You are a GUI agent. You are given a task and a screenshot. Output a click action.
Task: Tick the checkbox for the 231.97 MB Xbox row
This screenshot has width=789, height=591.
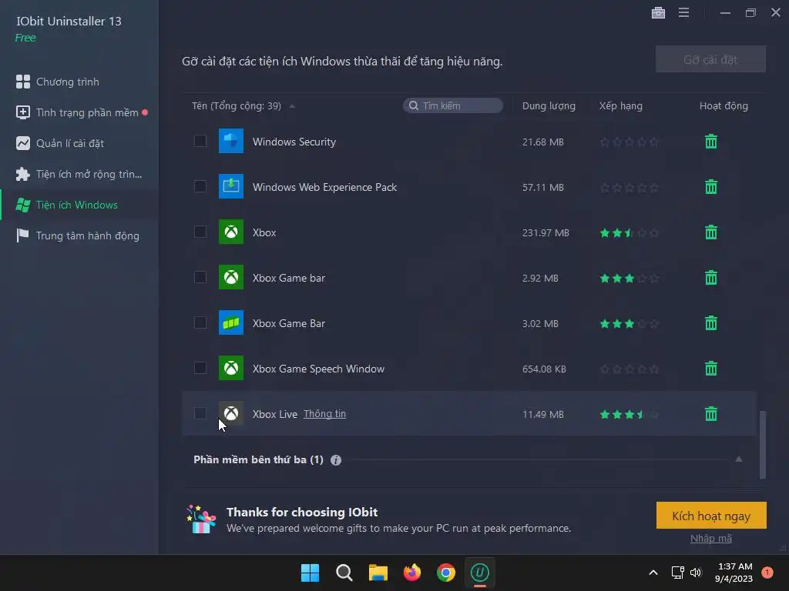(x=200, y=231)
